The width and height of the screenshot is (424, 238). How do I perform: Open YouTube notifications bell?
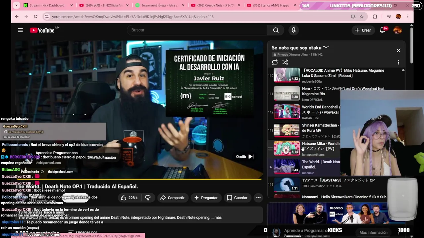383,30
